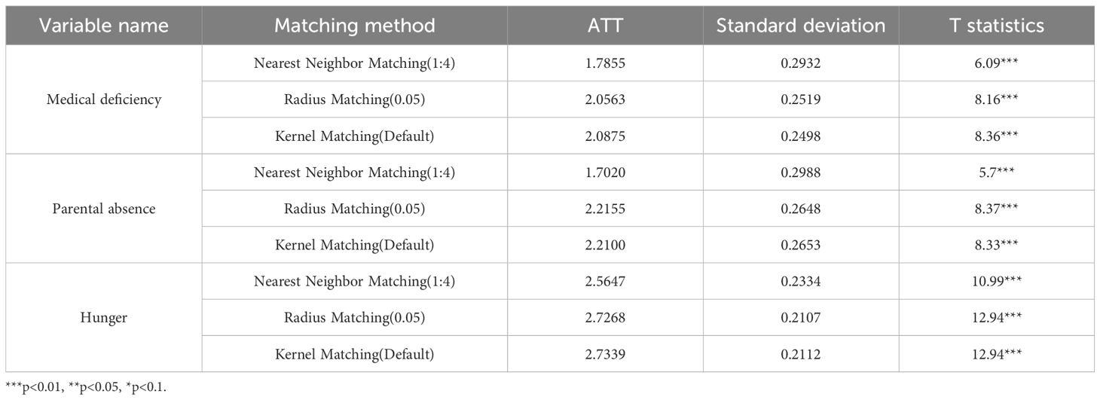Image resolution: width=1100 pixels, height=400 pixels.
Task: Click the T statistic 6.09*** cell
Action: [995, 63]
